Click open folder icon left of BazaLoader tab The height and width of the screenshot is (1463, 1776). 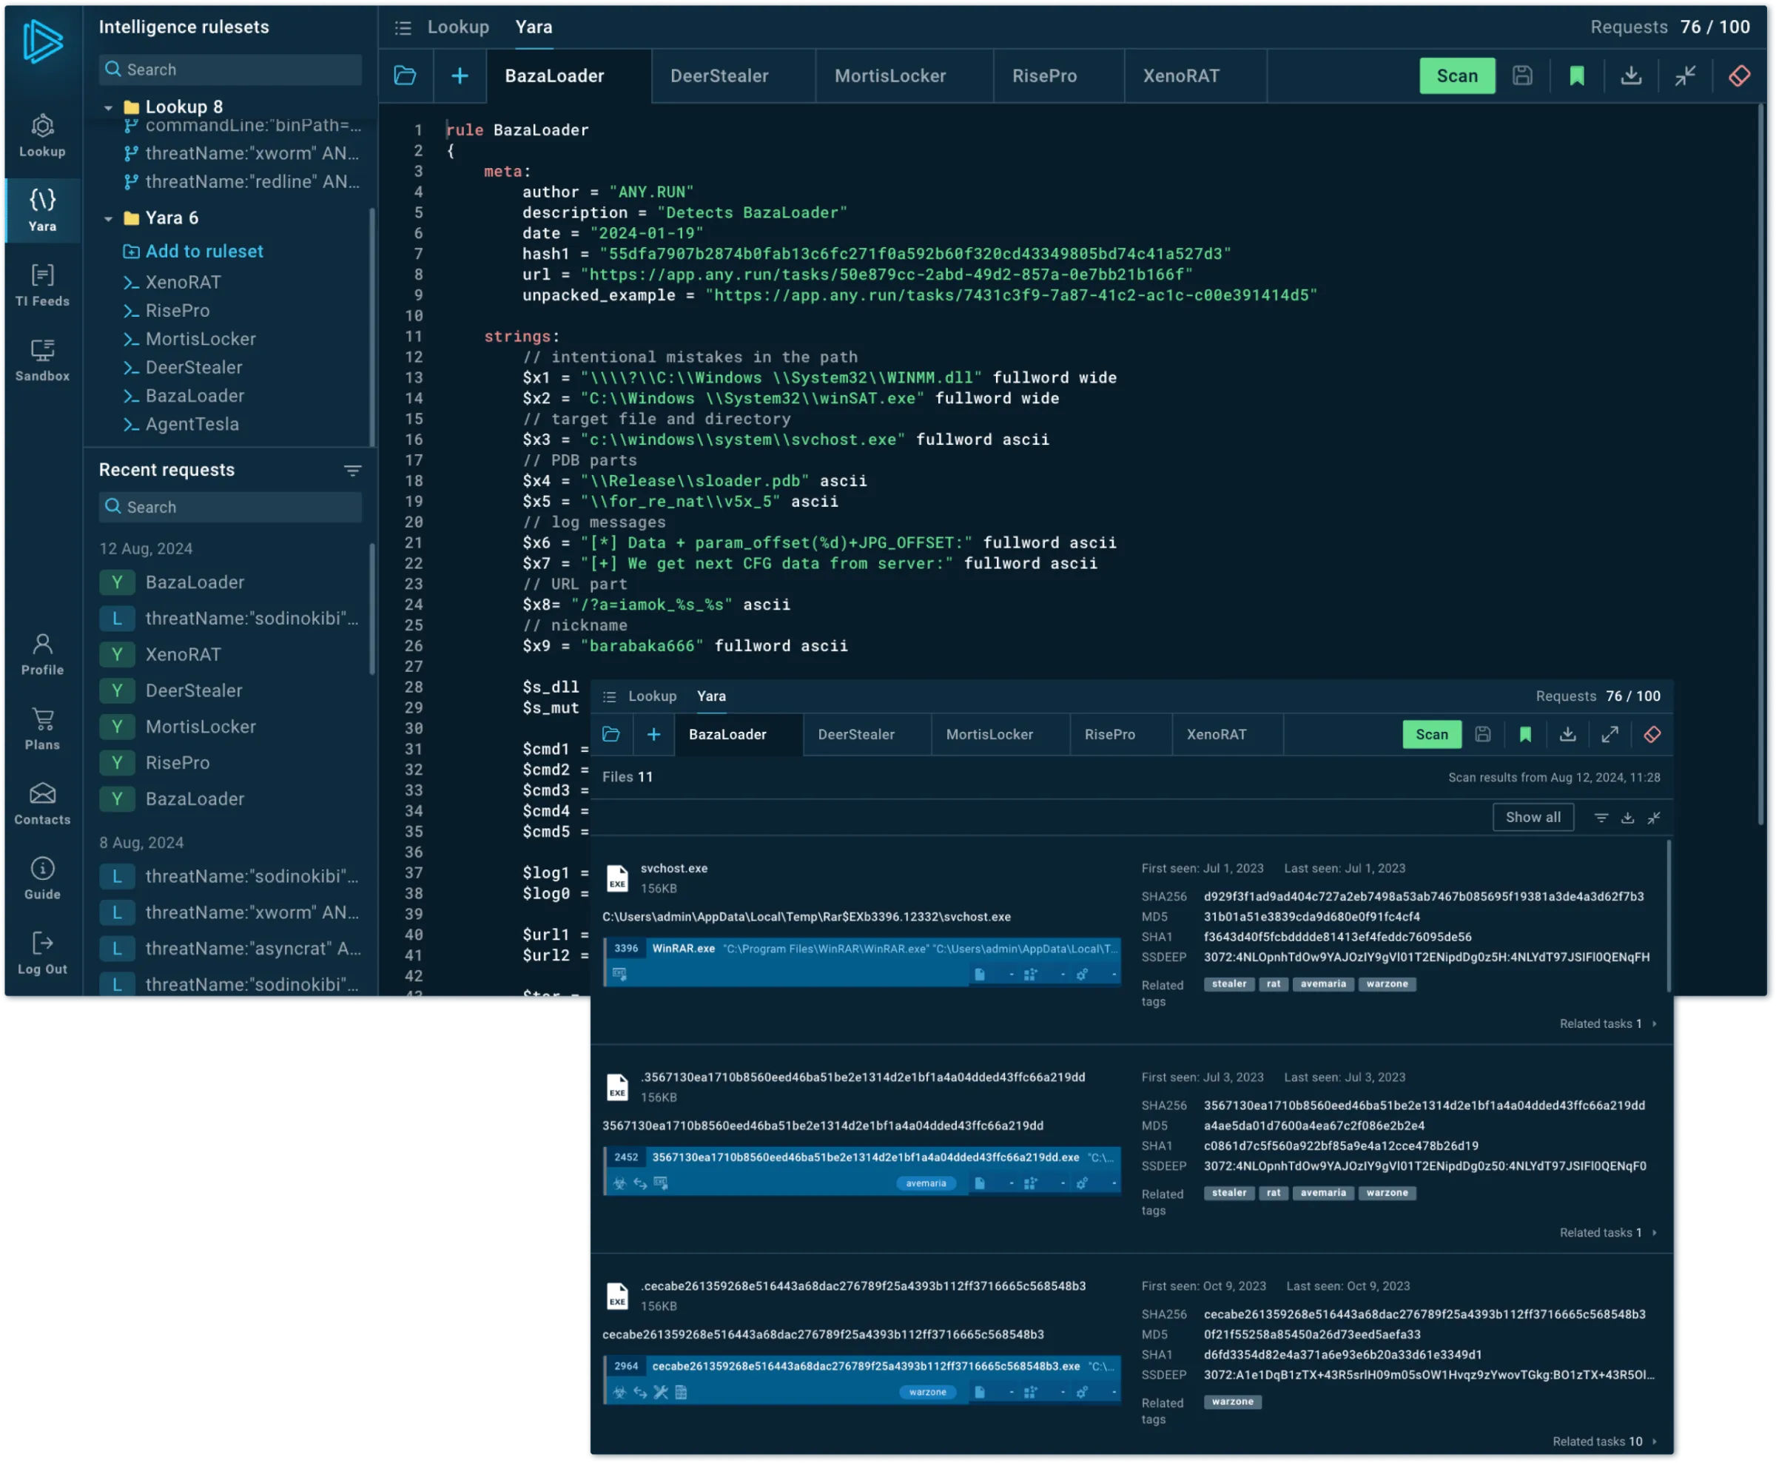406,75
